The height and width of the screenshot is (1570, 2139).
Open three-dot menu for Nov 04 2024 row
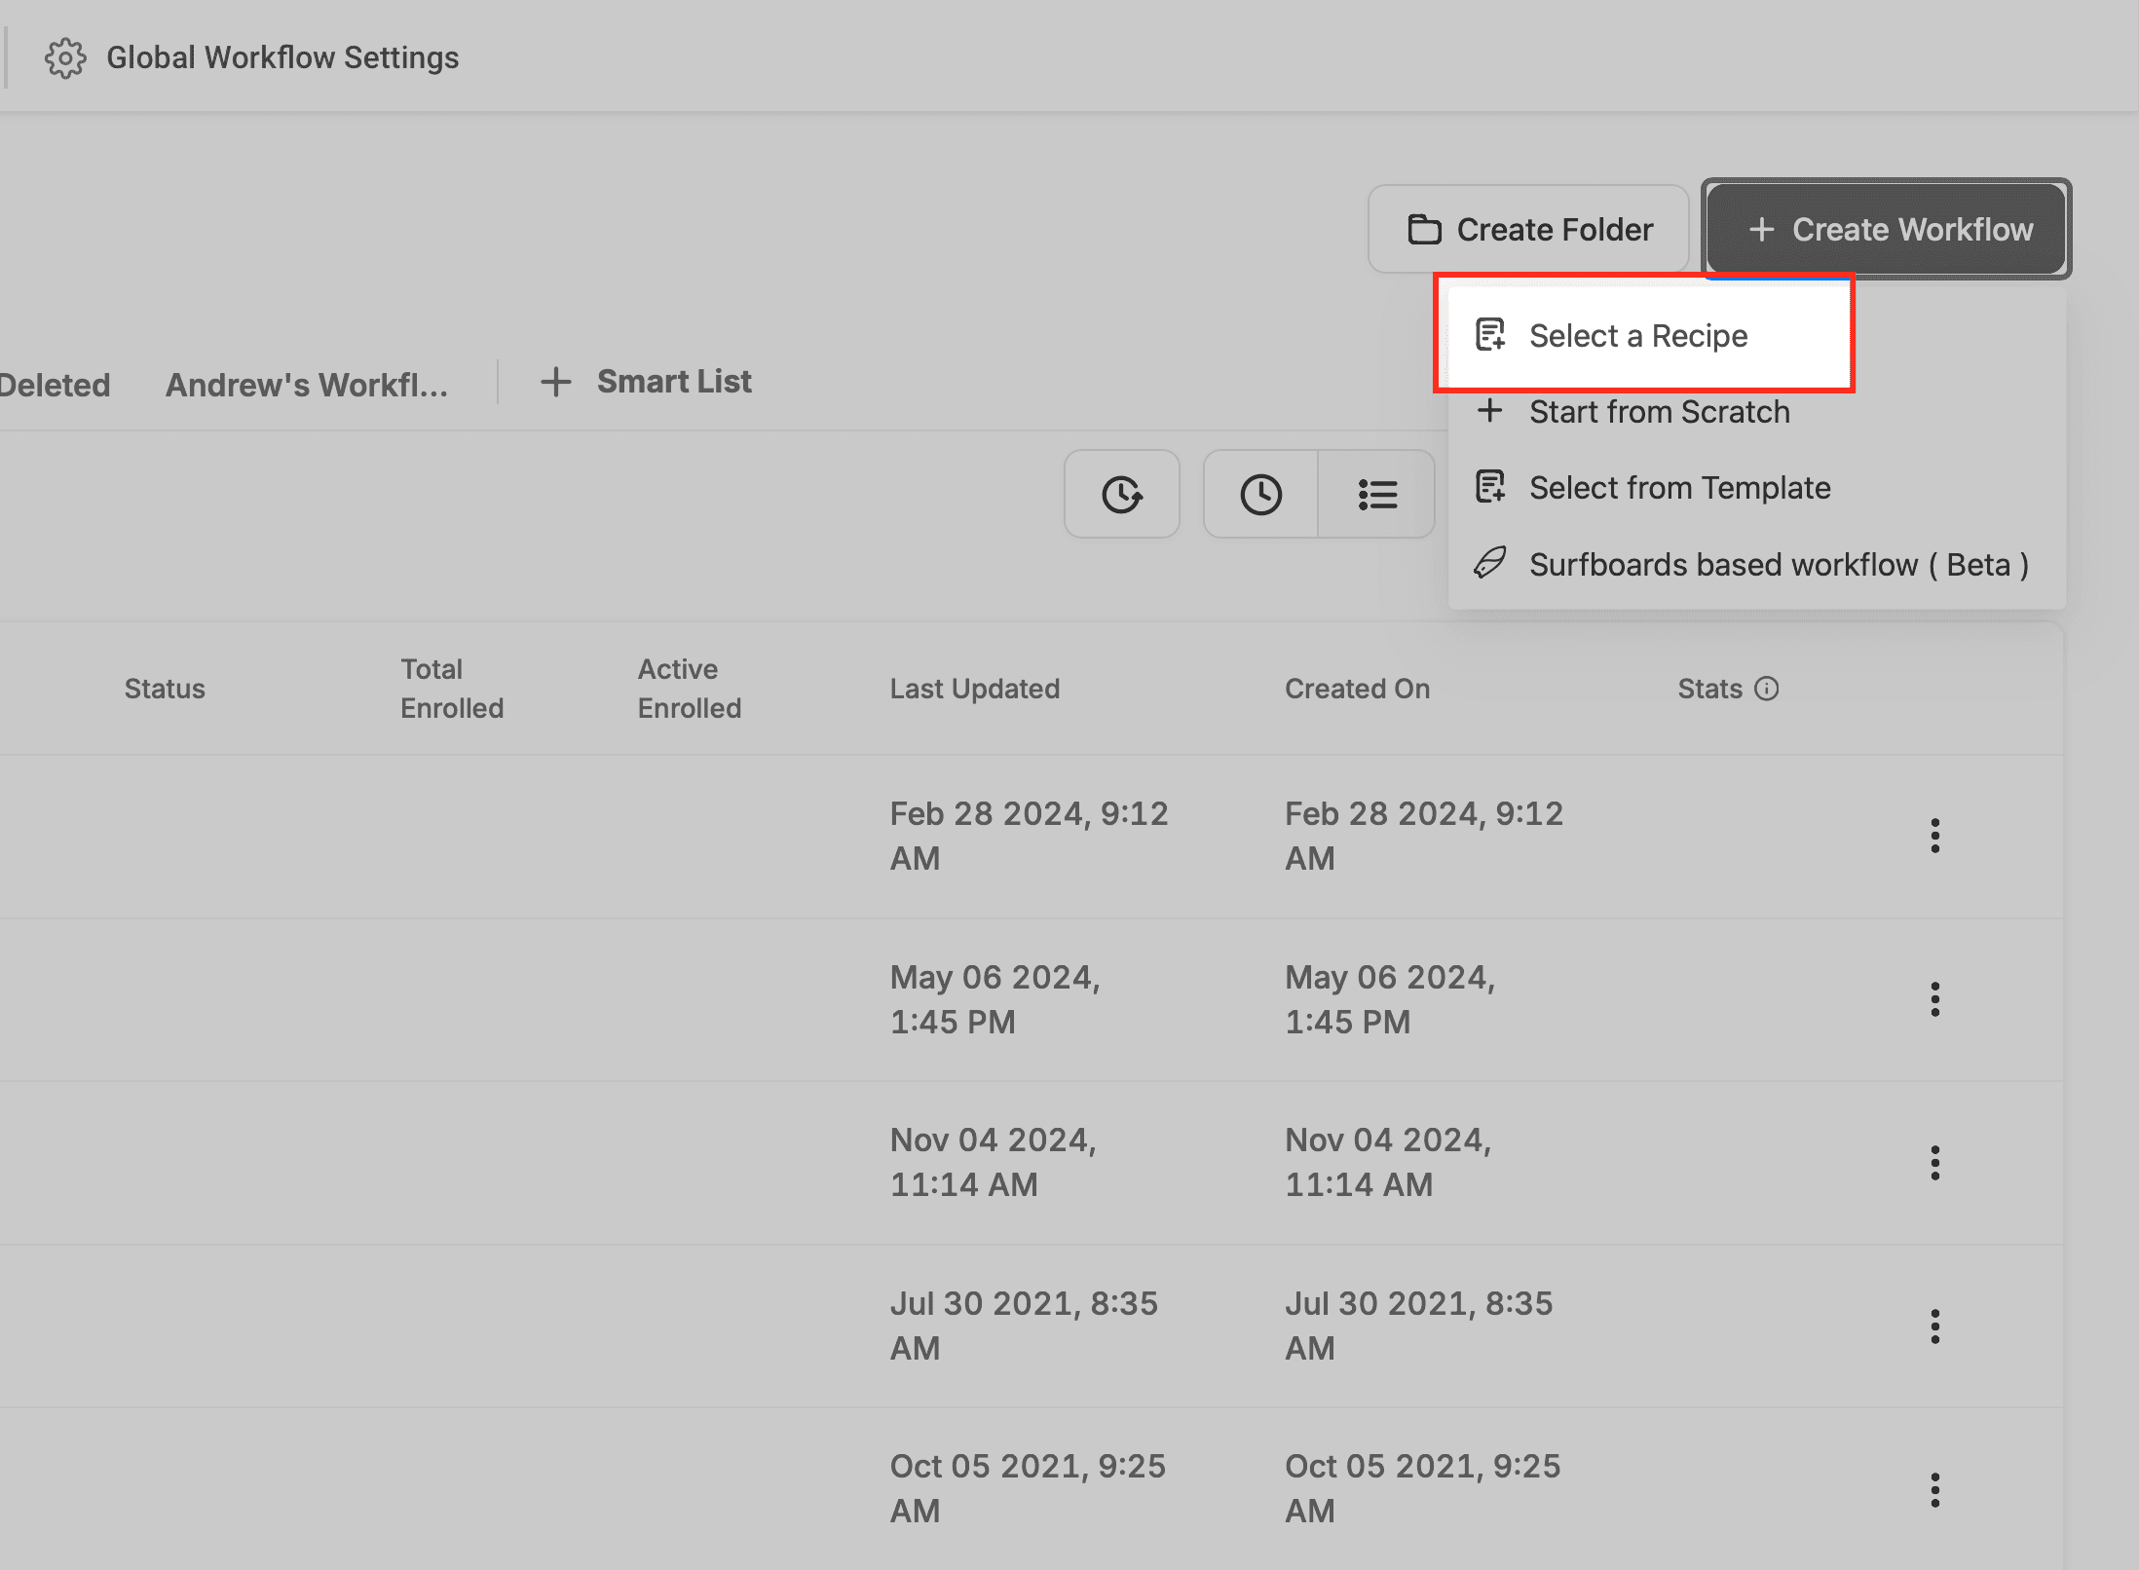[1934, 1163]
